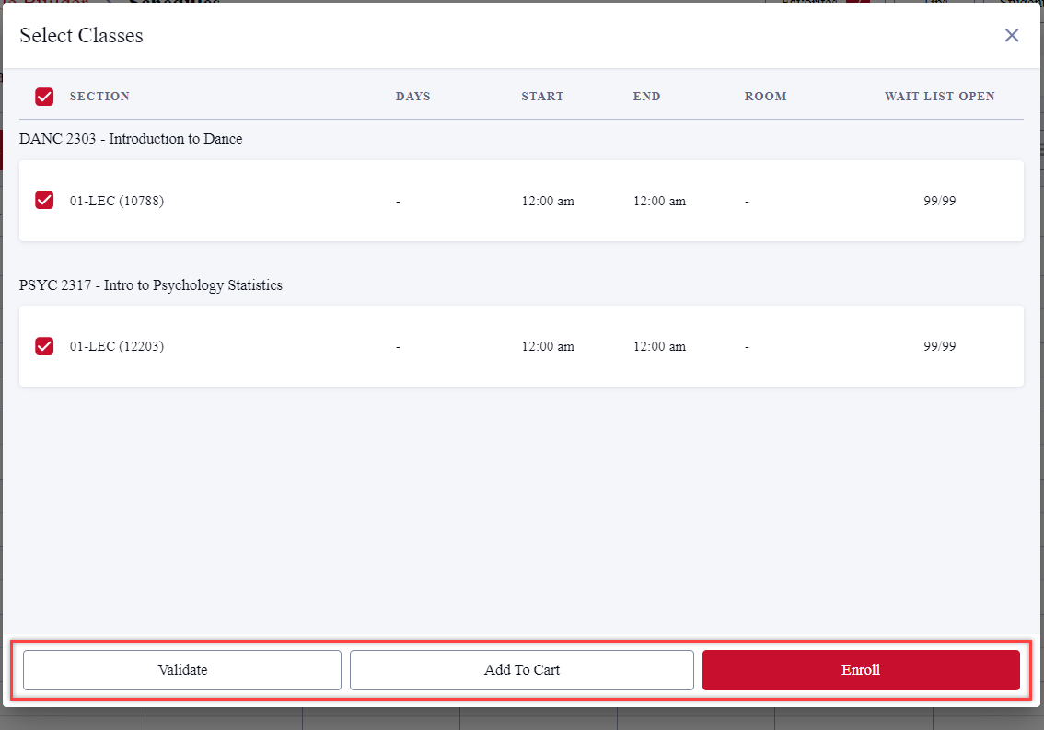This screenshot has height=730, width=1044.
Task: Click the PSYC 2317 Intro to Psychology Statistics heading
Action: pos(151,285)
